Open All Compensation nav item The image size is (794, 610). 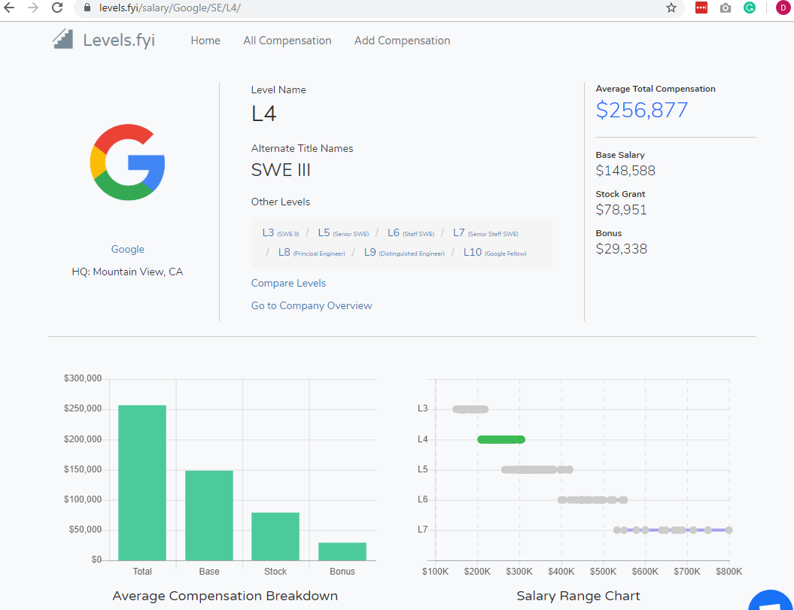click(x=287, y=41)
